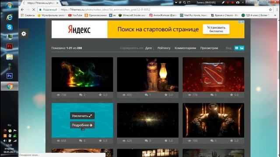Launch Internet Explorer from taskbar
This screenshot has width=280, height=157.
pos(10,17)
